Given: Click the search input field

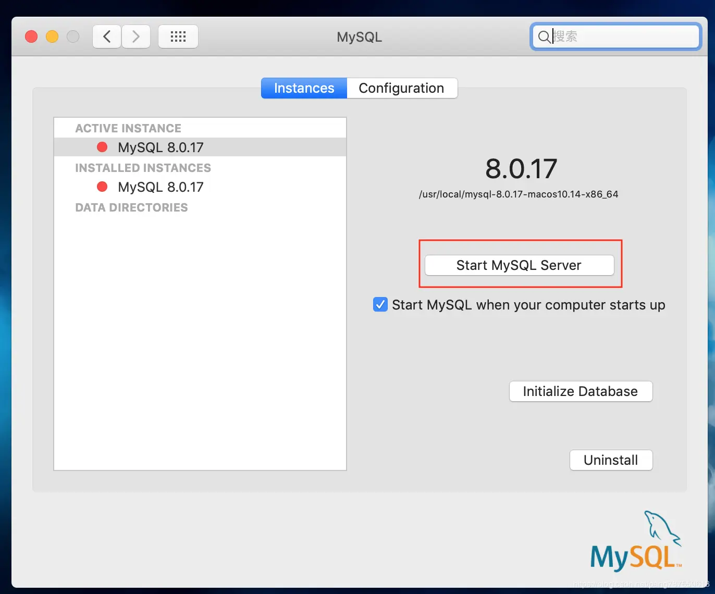Looking at the screenshot, I should point(615,36).
